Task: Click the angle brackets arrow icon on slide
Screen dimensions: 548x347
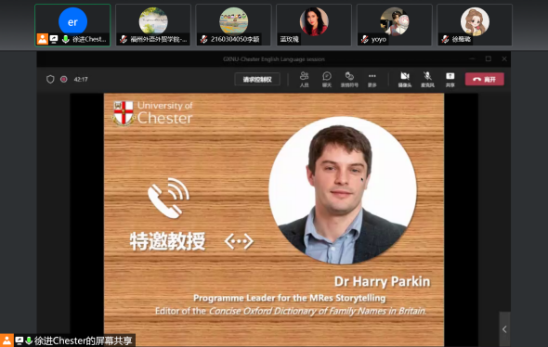Action: point(239,241)
